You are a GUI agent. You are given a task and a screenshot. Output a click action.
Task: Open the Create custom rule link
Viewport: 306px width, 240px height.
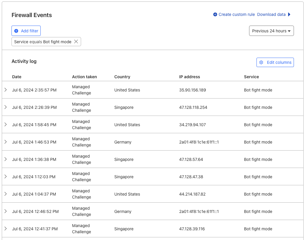point(236,14)
